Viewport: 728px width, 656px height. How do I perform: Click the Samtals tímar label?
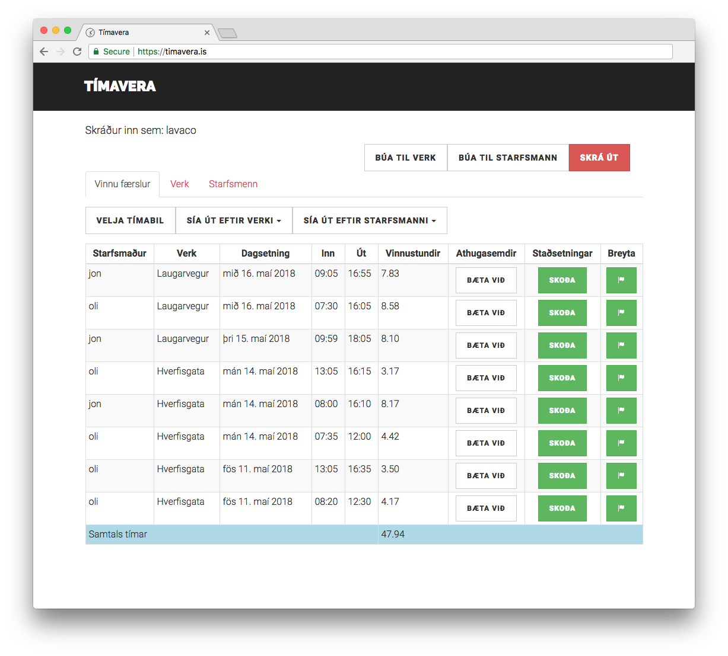pos(118,535)
